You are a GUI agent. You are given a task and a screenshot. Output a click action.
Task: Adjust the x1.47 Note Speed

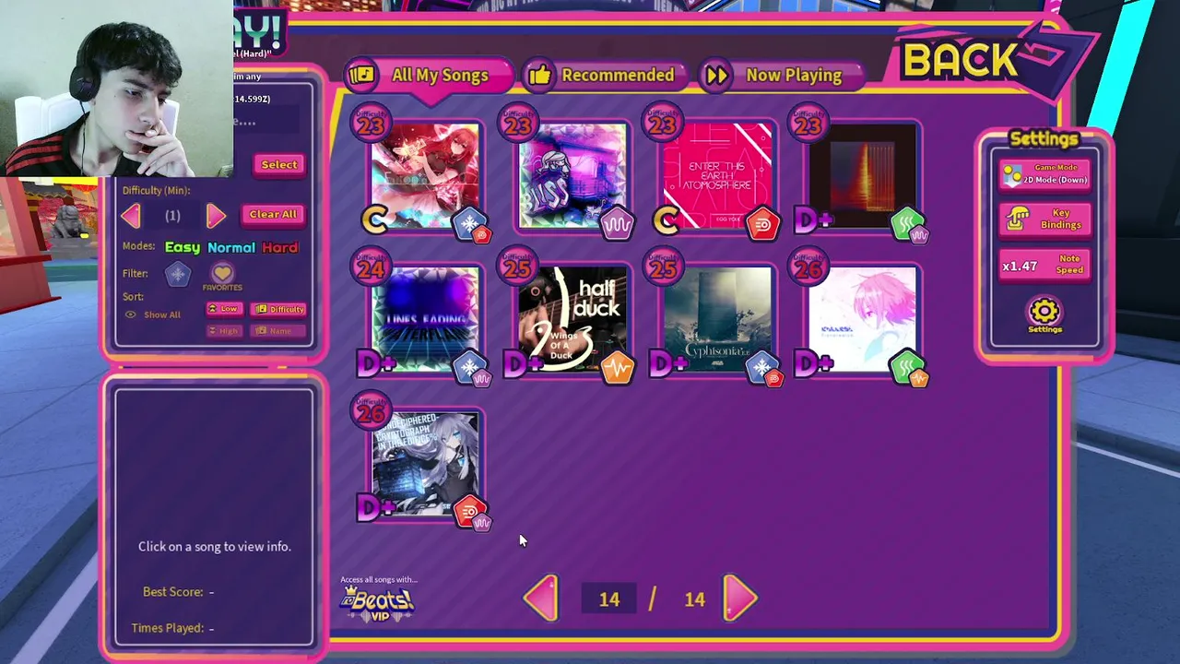(x=1045, y=266)
